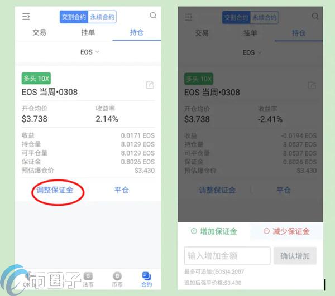
Task: Open 法币 icon in bottom navigation
Action: 88,279
